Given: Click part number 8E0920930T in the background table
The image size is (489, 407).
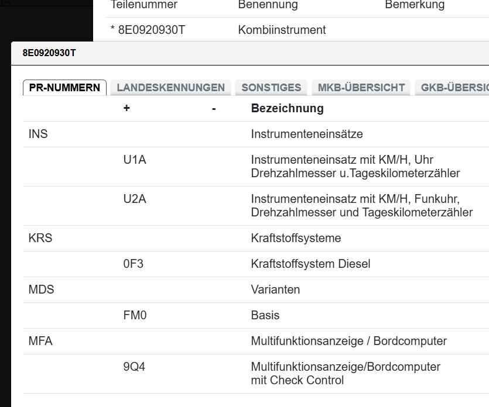Looking at the screenshot, I should click(151, 30).
